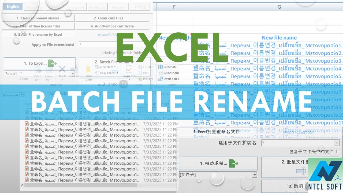
Task: Select the English language tab
Action: (13, 7)
